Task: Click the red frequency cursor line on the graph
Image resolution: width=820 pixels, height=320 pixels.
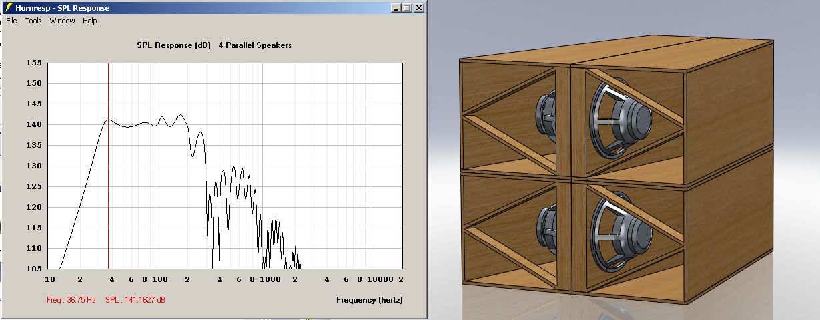Action: pyautogui.click(x=108, y=166)
